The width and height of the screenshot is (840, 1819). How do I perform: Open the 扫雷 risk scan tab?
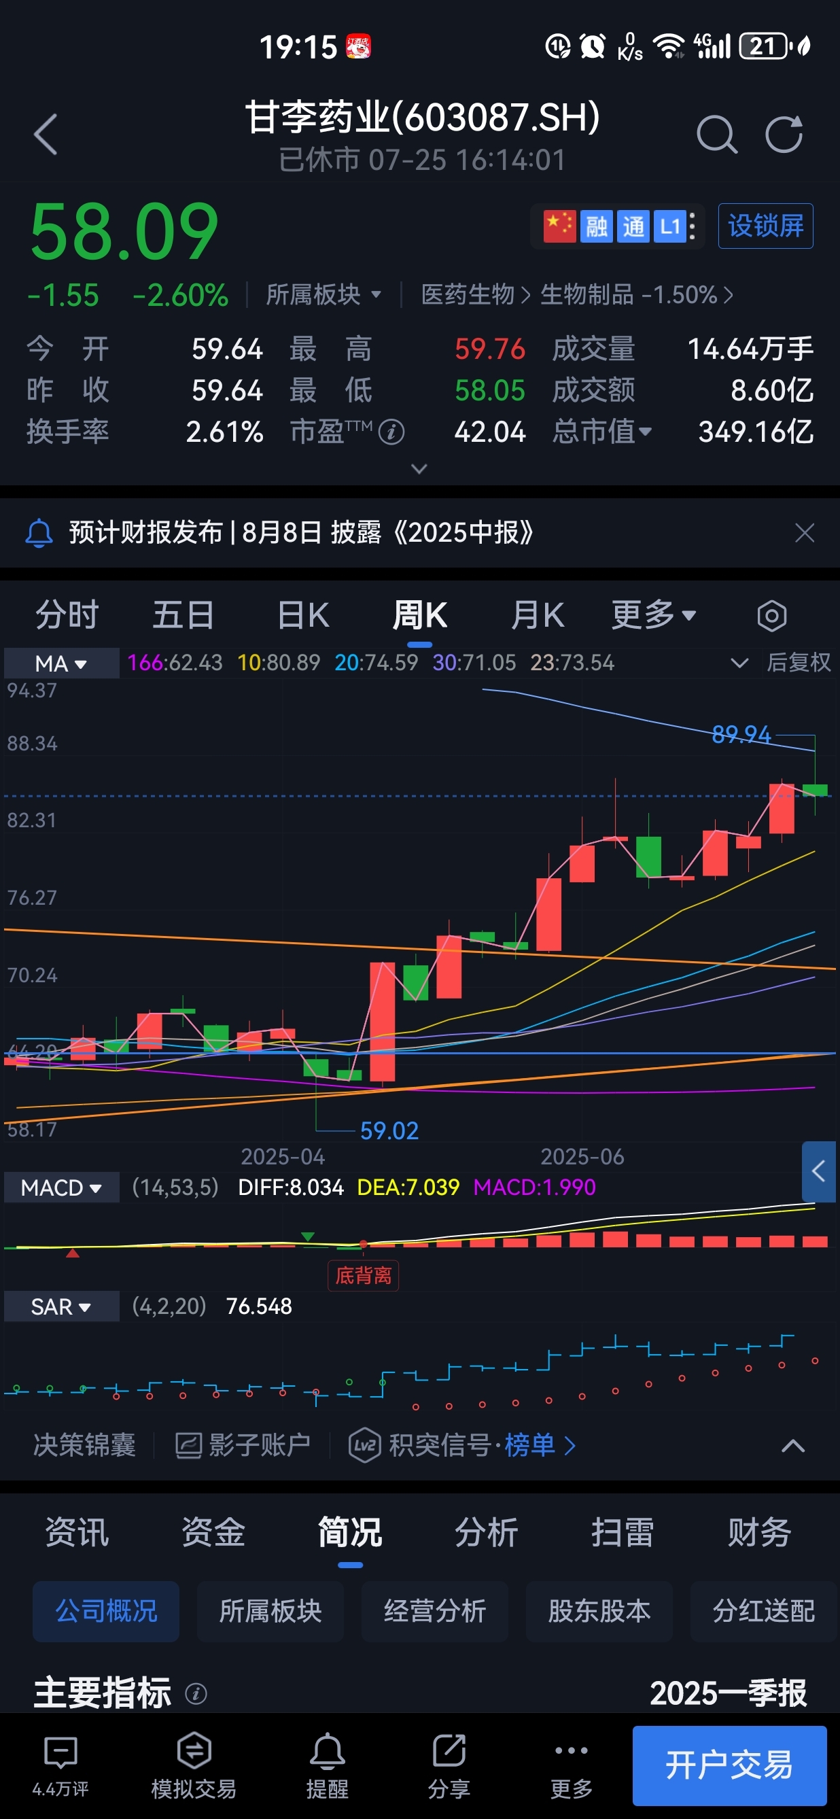[623, 1532]
